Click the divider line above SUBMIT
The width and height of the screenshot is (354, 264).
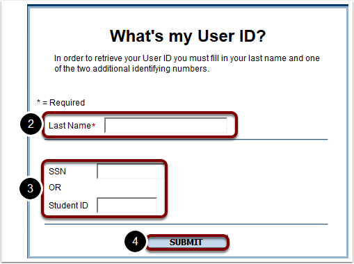[186, 224]
